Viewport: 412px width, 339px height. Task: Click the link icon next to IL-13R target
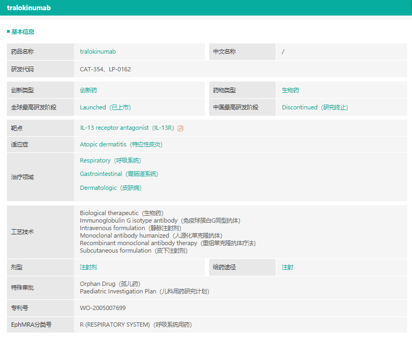pos(180,128)
